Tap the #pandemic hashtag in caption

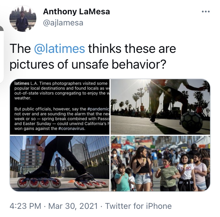click(x=98, y=109)
